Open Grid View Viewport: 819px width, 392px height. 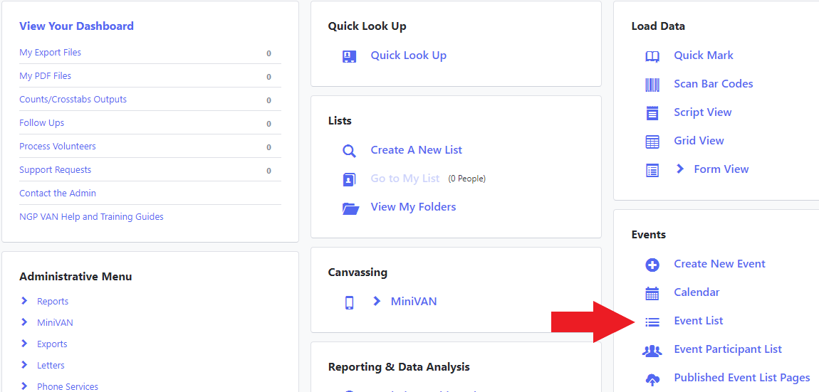pyautogui.click(x=699, y=140)
